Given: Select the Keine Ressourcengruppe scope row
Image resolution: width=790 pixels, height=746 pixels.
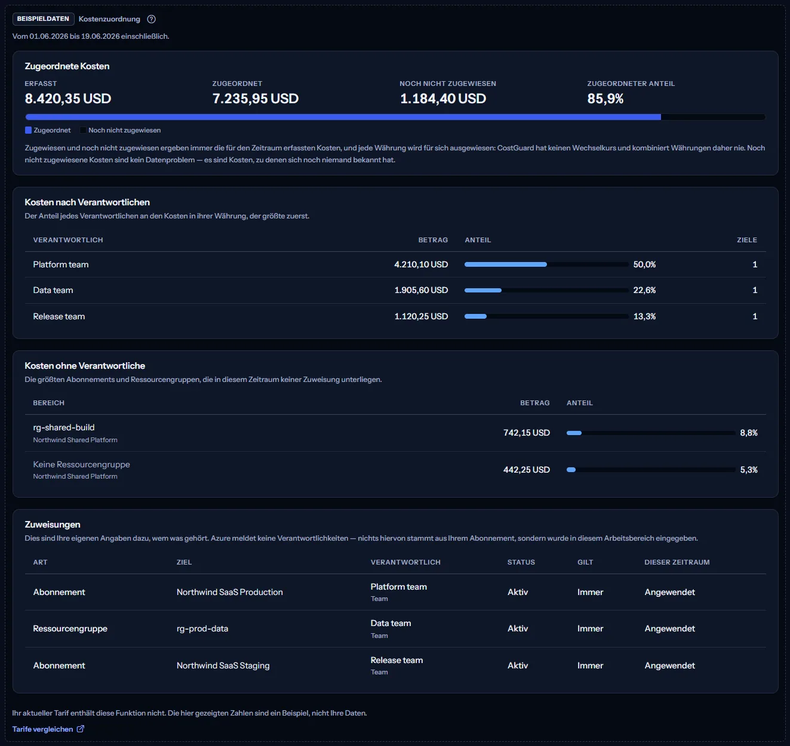Looking at the screenshot, I should pyautogui.click(x=395, y=470).
